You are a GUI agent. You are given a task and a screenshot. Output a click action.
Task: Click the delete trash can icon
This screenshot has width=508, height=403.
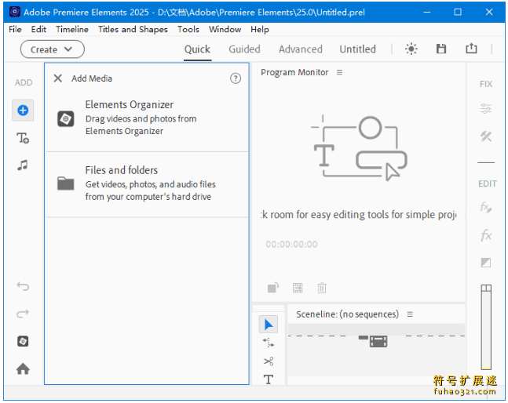click(322, 288)
